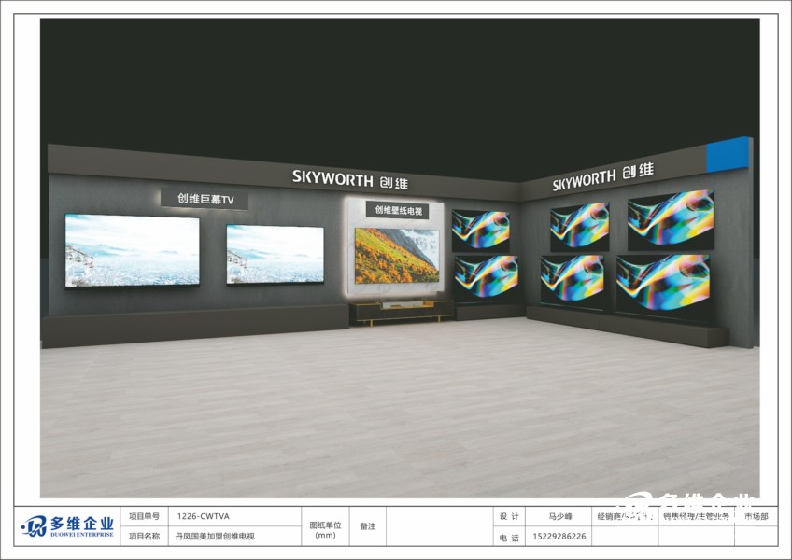Click the "市场部" cell

[x=757, y=516]
